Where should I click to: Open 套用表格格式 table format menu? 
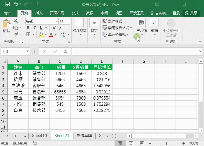tap(117, 28)
